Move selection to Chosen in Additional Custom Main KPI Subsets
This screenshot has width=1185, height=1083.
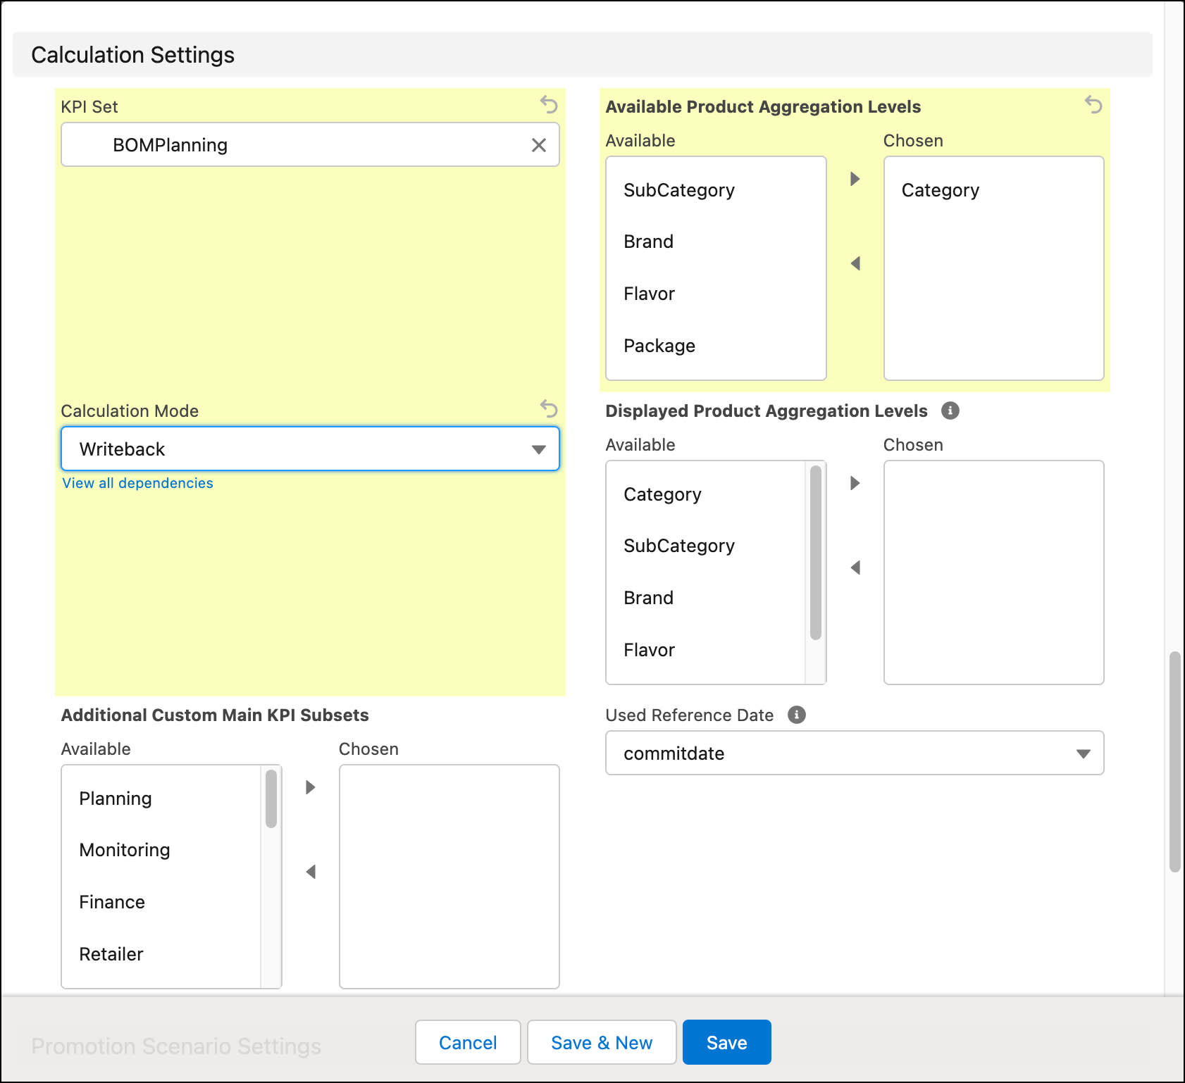click(x=311, y=787)
